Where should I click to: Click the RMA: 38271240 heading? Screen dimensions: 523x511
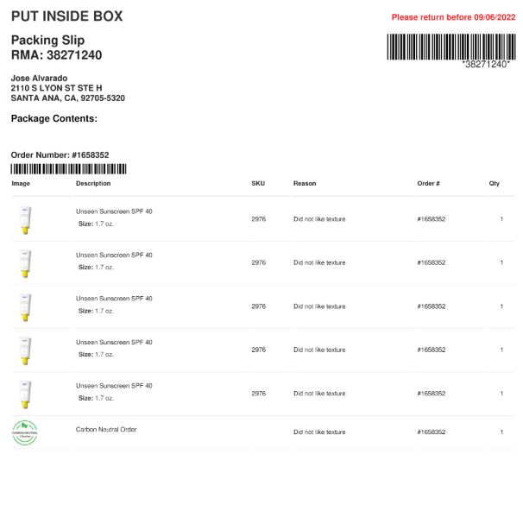pos(56,55)
